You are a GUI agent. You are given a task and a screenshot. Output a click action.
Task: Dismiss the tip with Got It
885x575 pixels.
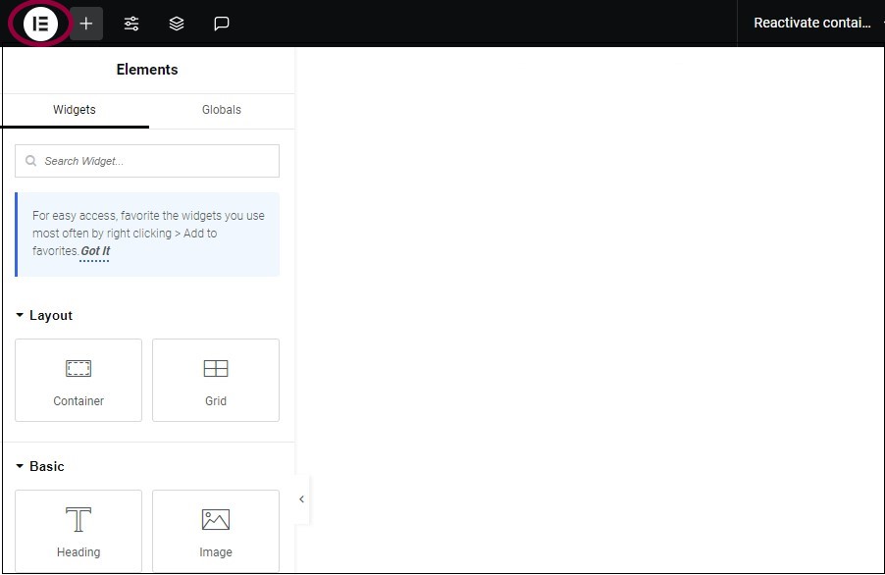coord(95,251)
